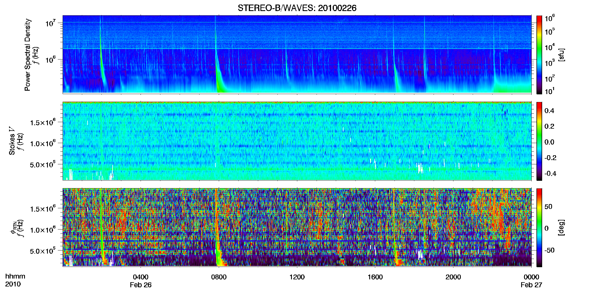Click the Stokes V color bar
The image size is (594, 306).
click(539, 141)
